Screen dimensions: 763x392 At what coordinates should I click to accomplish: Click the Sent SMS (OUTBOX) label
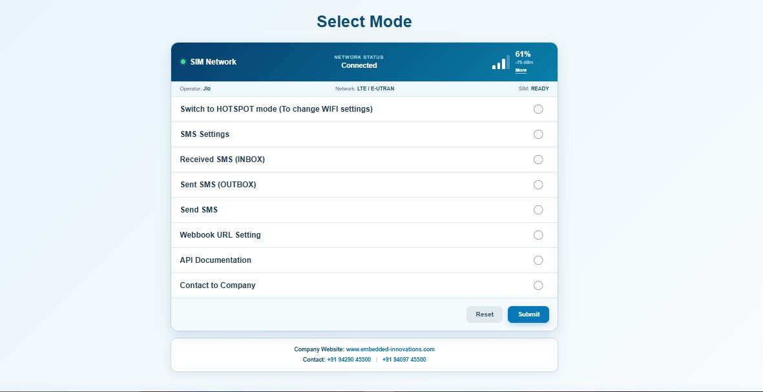[218, 185]
